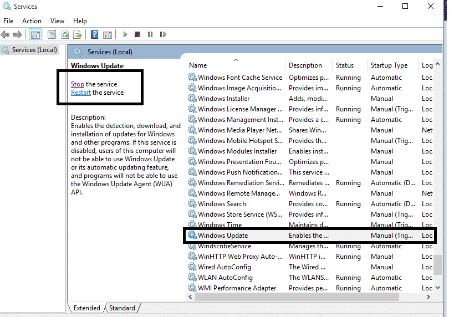Select the Windows Mobile Hotspot S... service

coord(310,141)
